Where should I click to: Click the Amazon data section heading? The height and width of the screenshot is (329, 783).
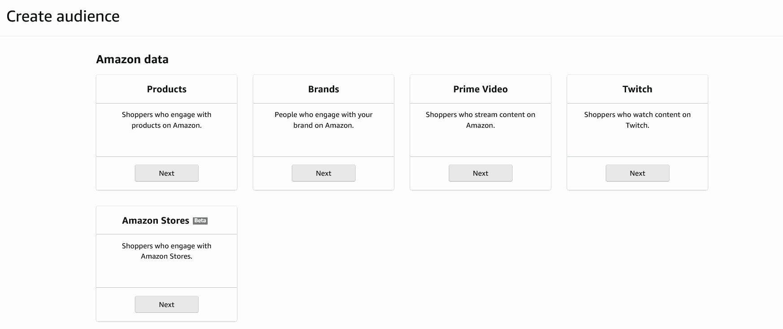pos(132,59)
